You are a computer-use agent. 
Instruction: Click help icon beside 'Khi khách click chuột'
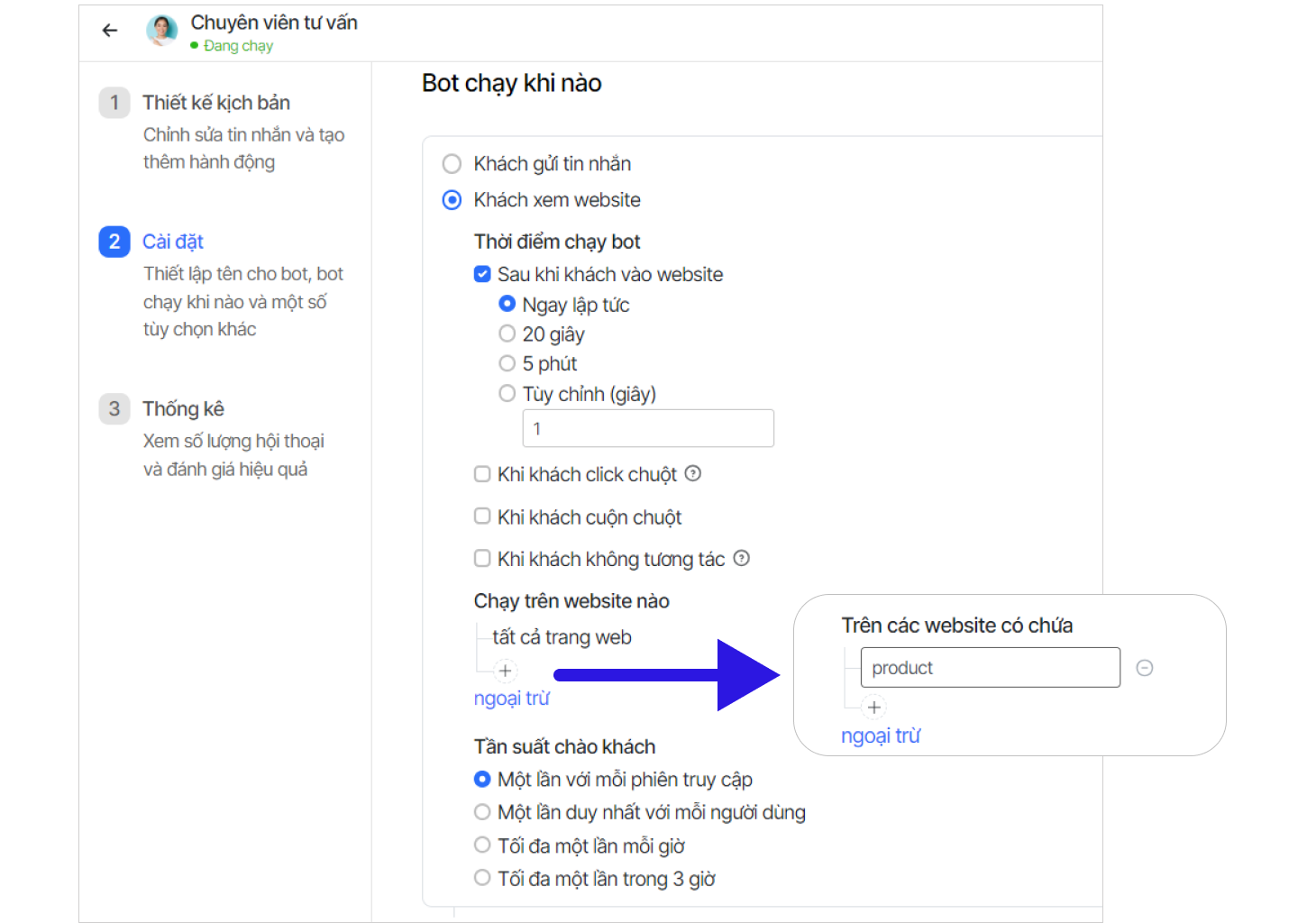[692, 474]
